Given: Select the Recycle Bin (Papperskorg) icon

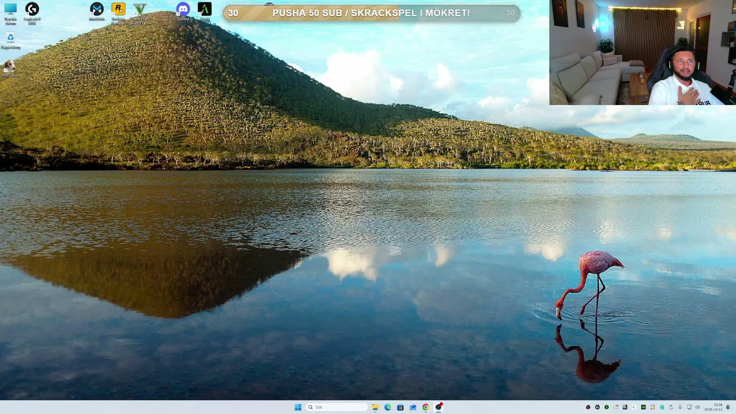Looking at the screenshot, I should 10,41.
